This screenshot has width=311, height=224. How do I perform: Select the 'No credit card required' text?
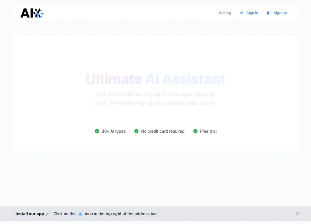162,131
